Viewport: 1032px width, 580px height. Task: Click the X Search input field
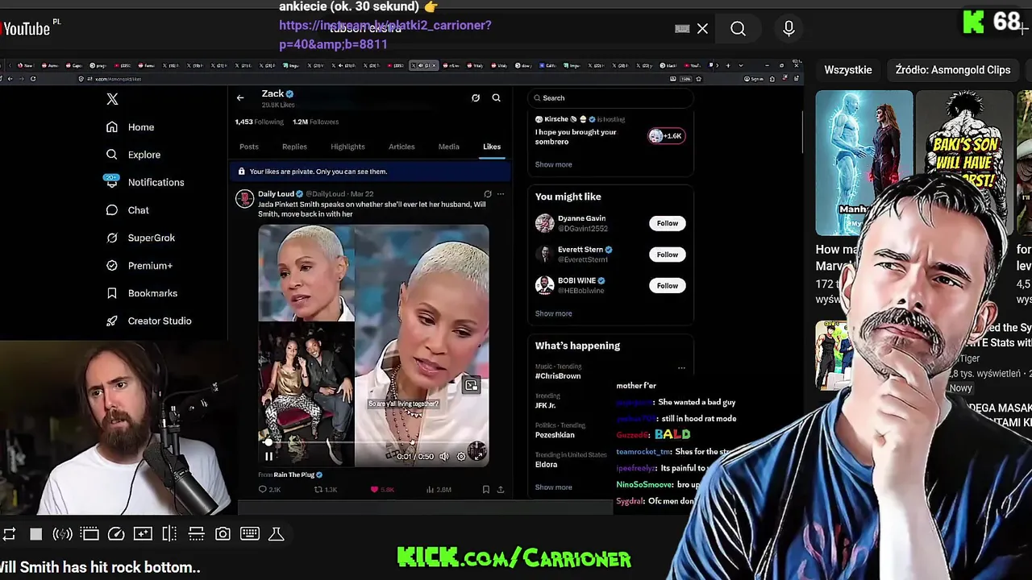[611, 98]
